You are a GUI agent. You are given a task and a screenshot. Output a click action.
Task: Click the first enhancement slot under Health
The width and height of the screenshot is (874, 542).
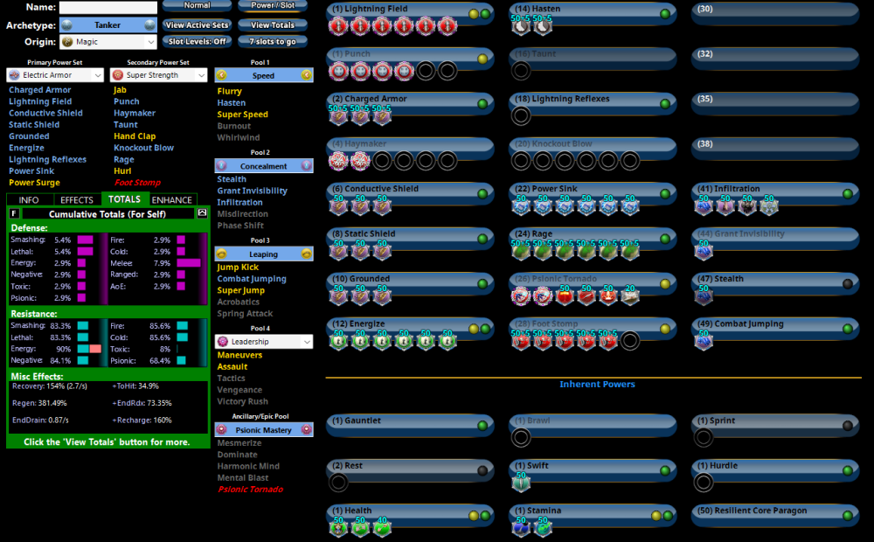(x=338, y=527)
